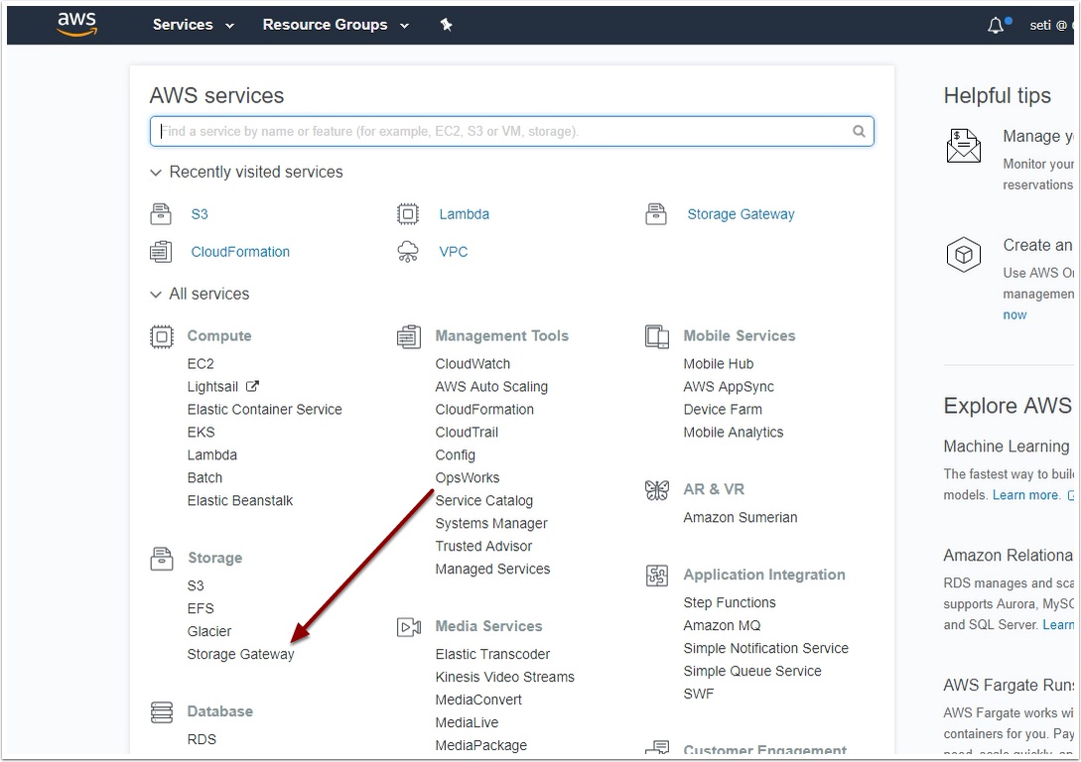Open Trusted Advisor

point(484,546)
